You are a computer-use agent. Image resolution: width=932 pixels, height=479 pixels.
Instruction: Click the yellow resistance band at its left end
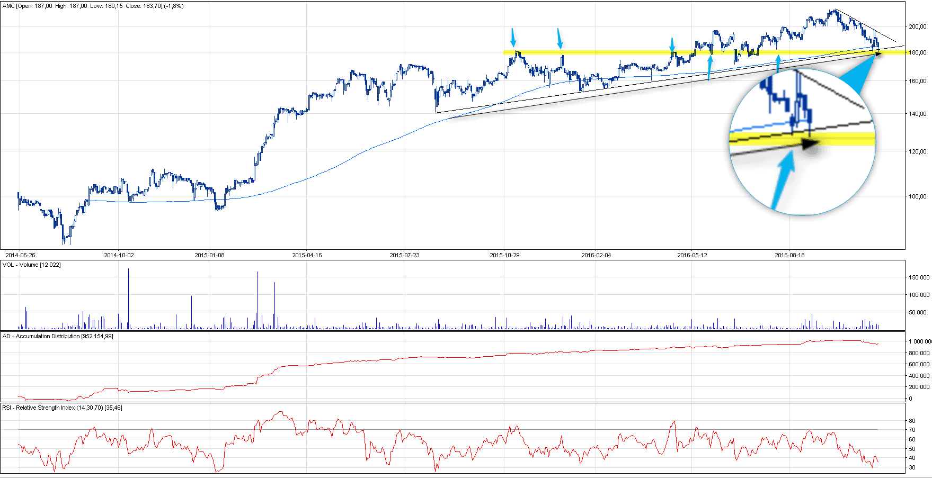pos(507,52)
